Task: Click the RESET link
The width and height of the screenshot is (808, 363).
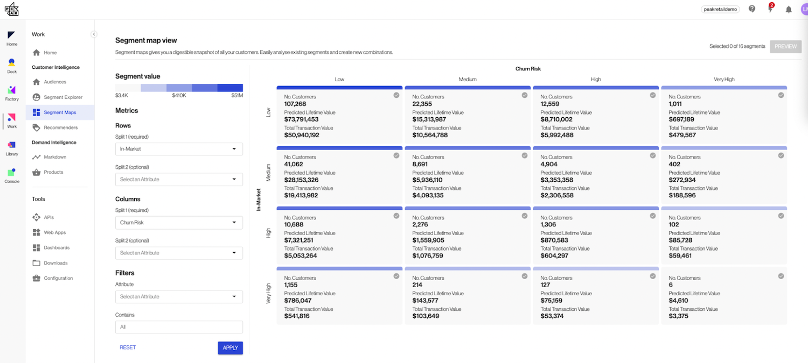Action: point(128,347)
